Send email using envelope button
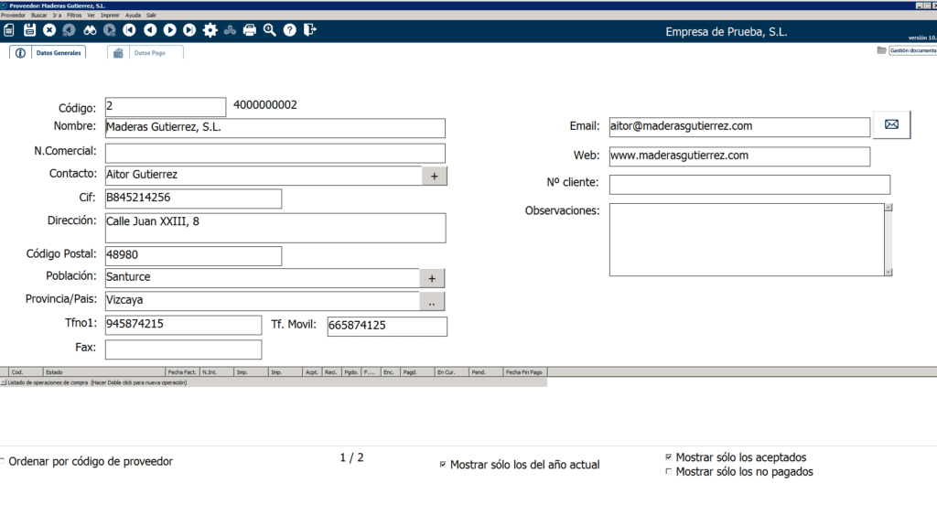This screenshot has width=937, height=505. pos(891,125)
